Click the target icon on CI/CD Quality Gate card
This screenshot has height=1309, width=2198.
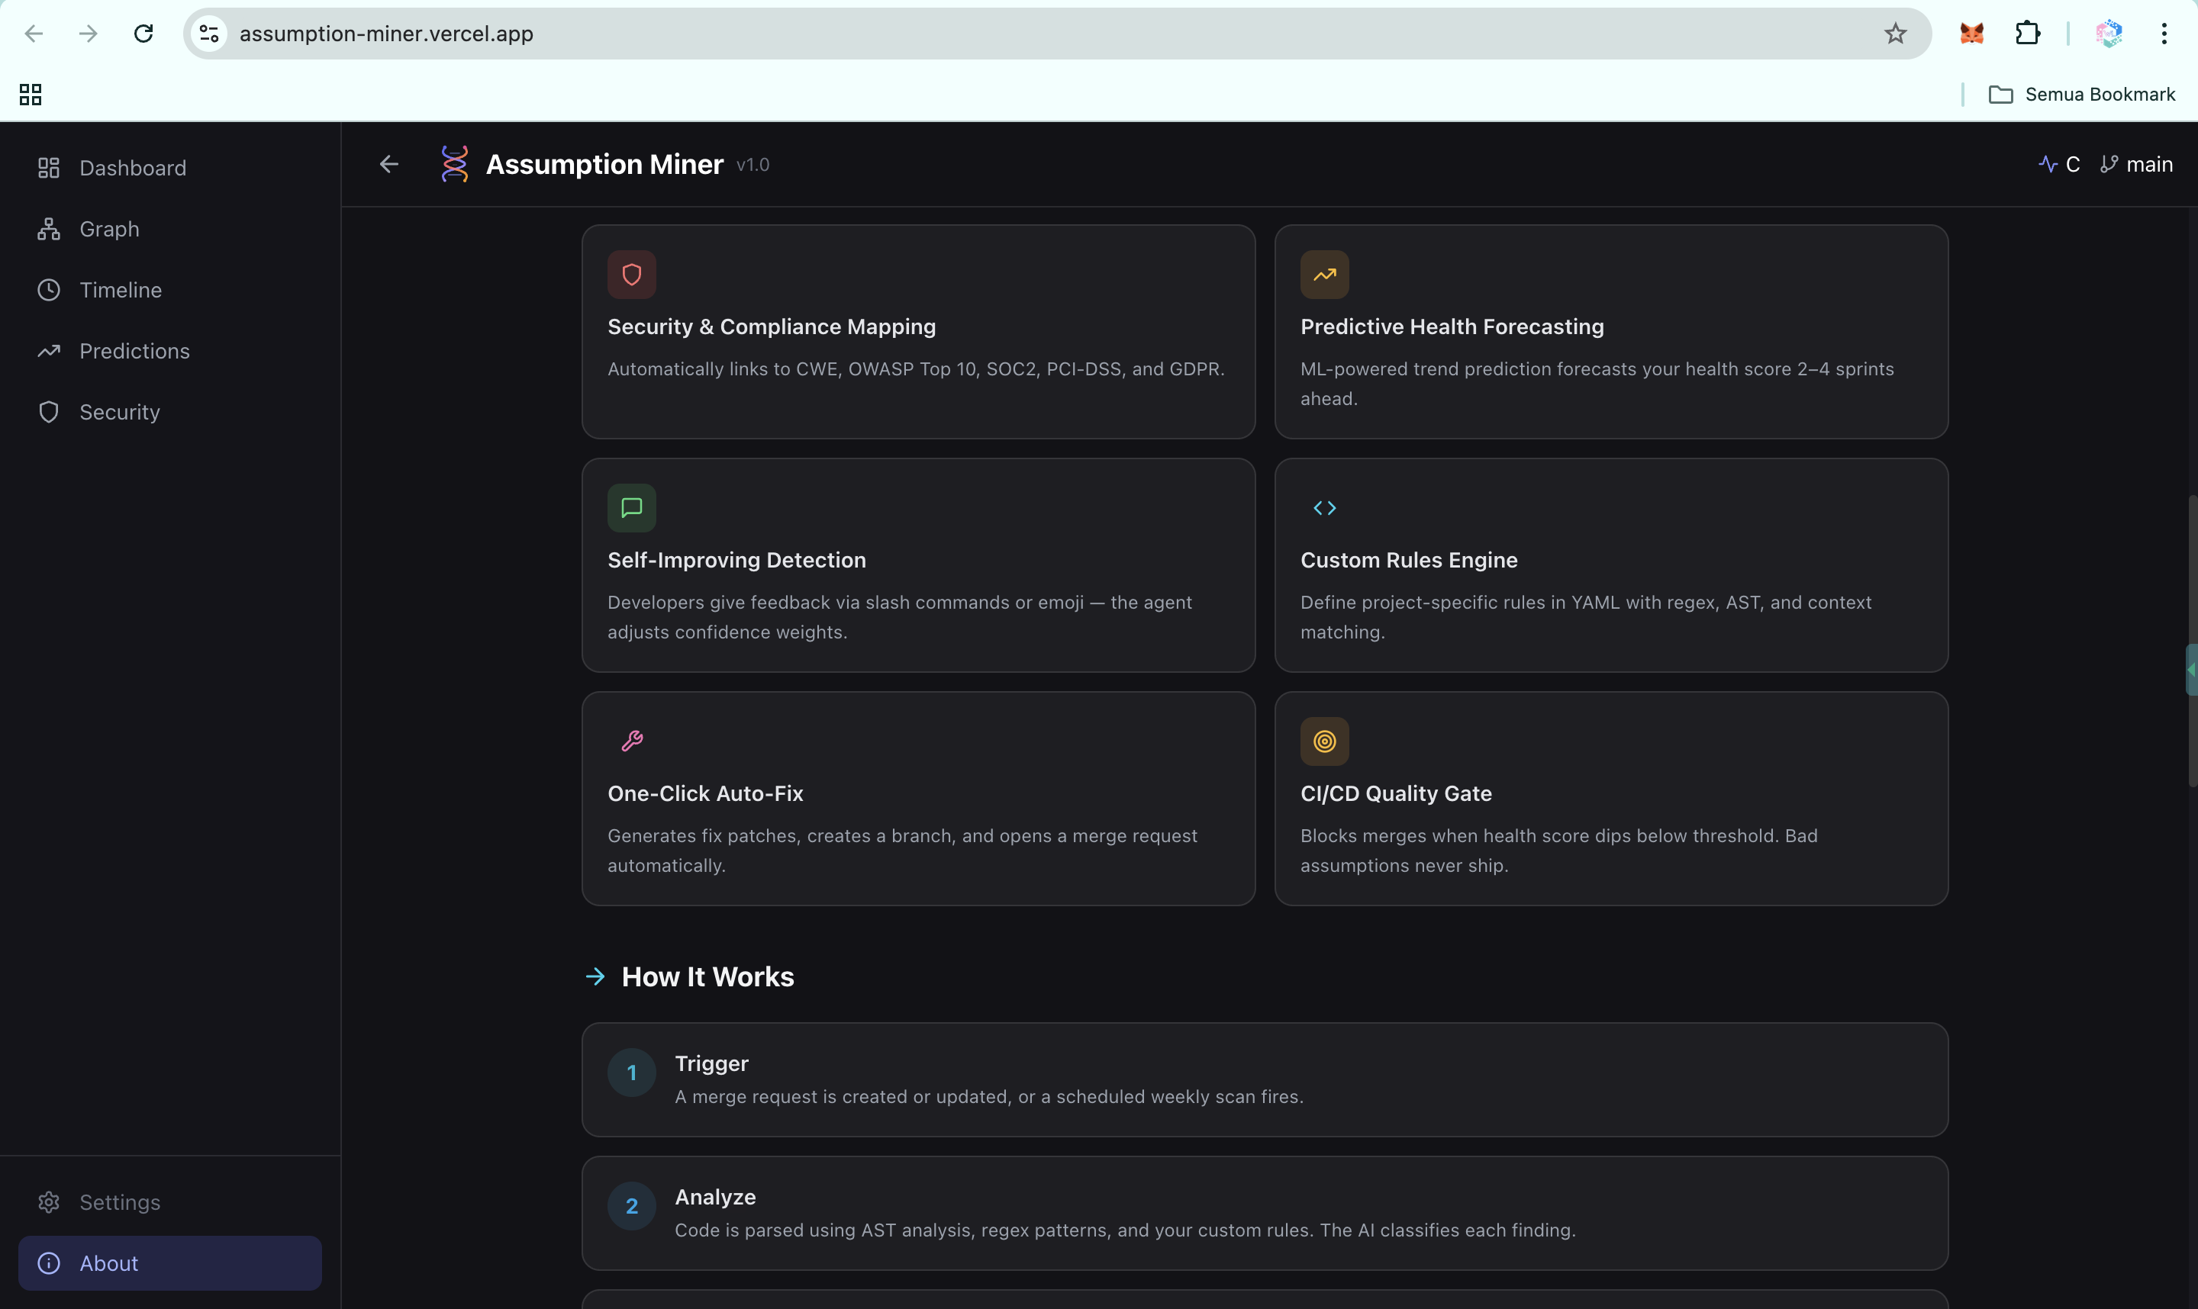click(x=1323, y=741)
